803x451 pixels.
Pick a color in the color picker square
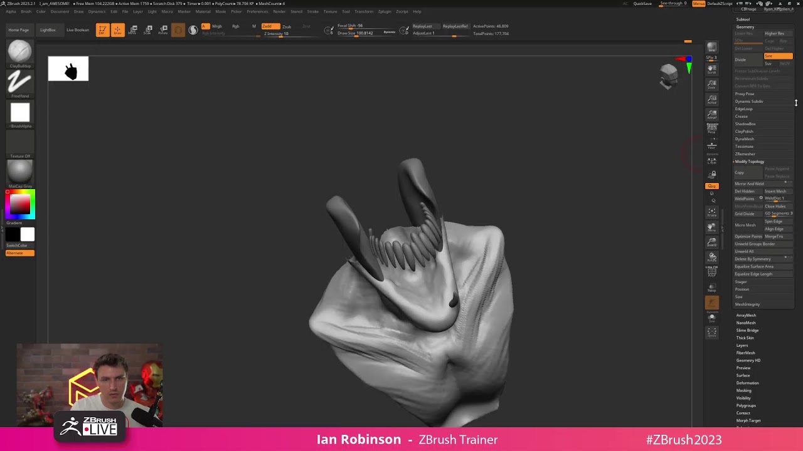pyautogui.click(x=19, y=205)
